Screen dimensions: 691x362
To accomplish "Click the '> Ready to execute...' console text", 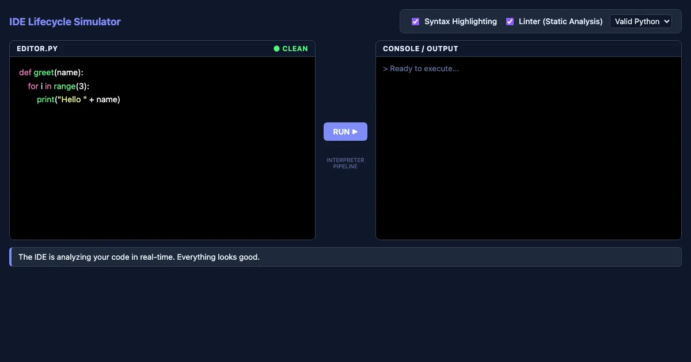I will (x=421, y=68).
